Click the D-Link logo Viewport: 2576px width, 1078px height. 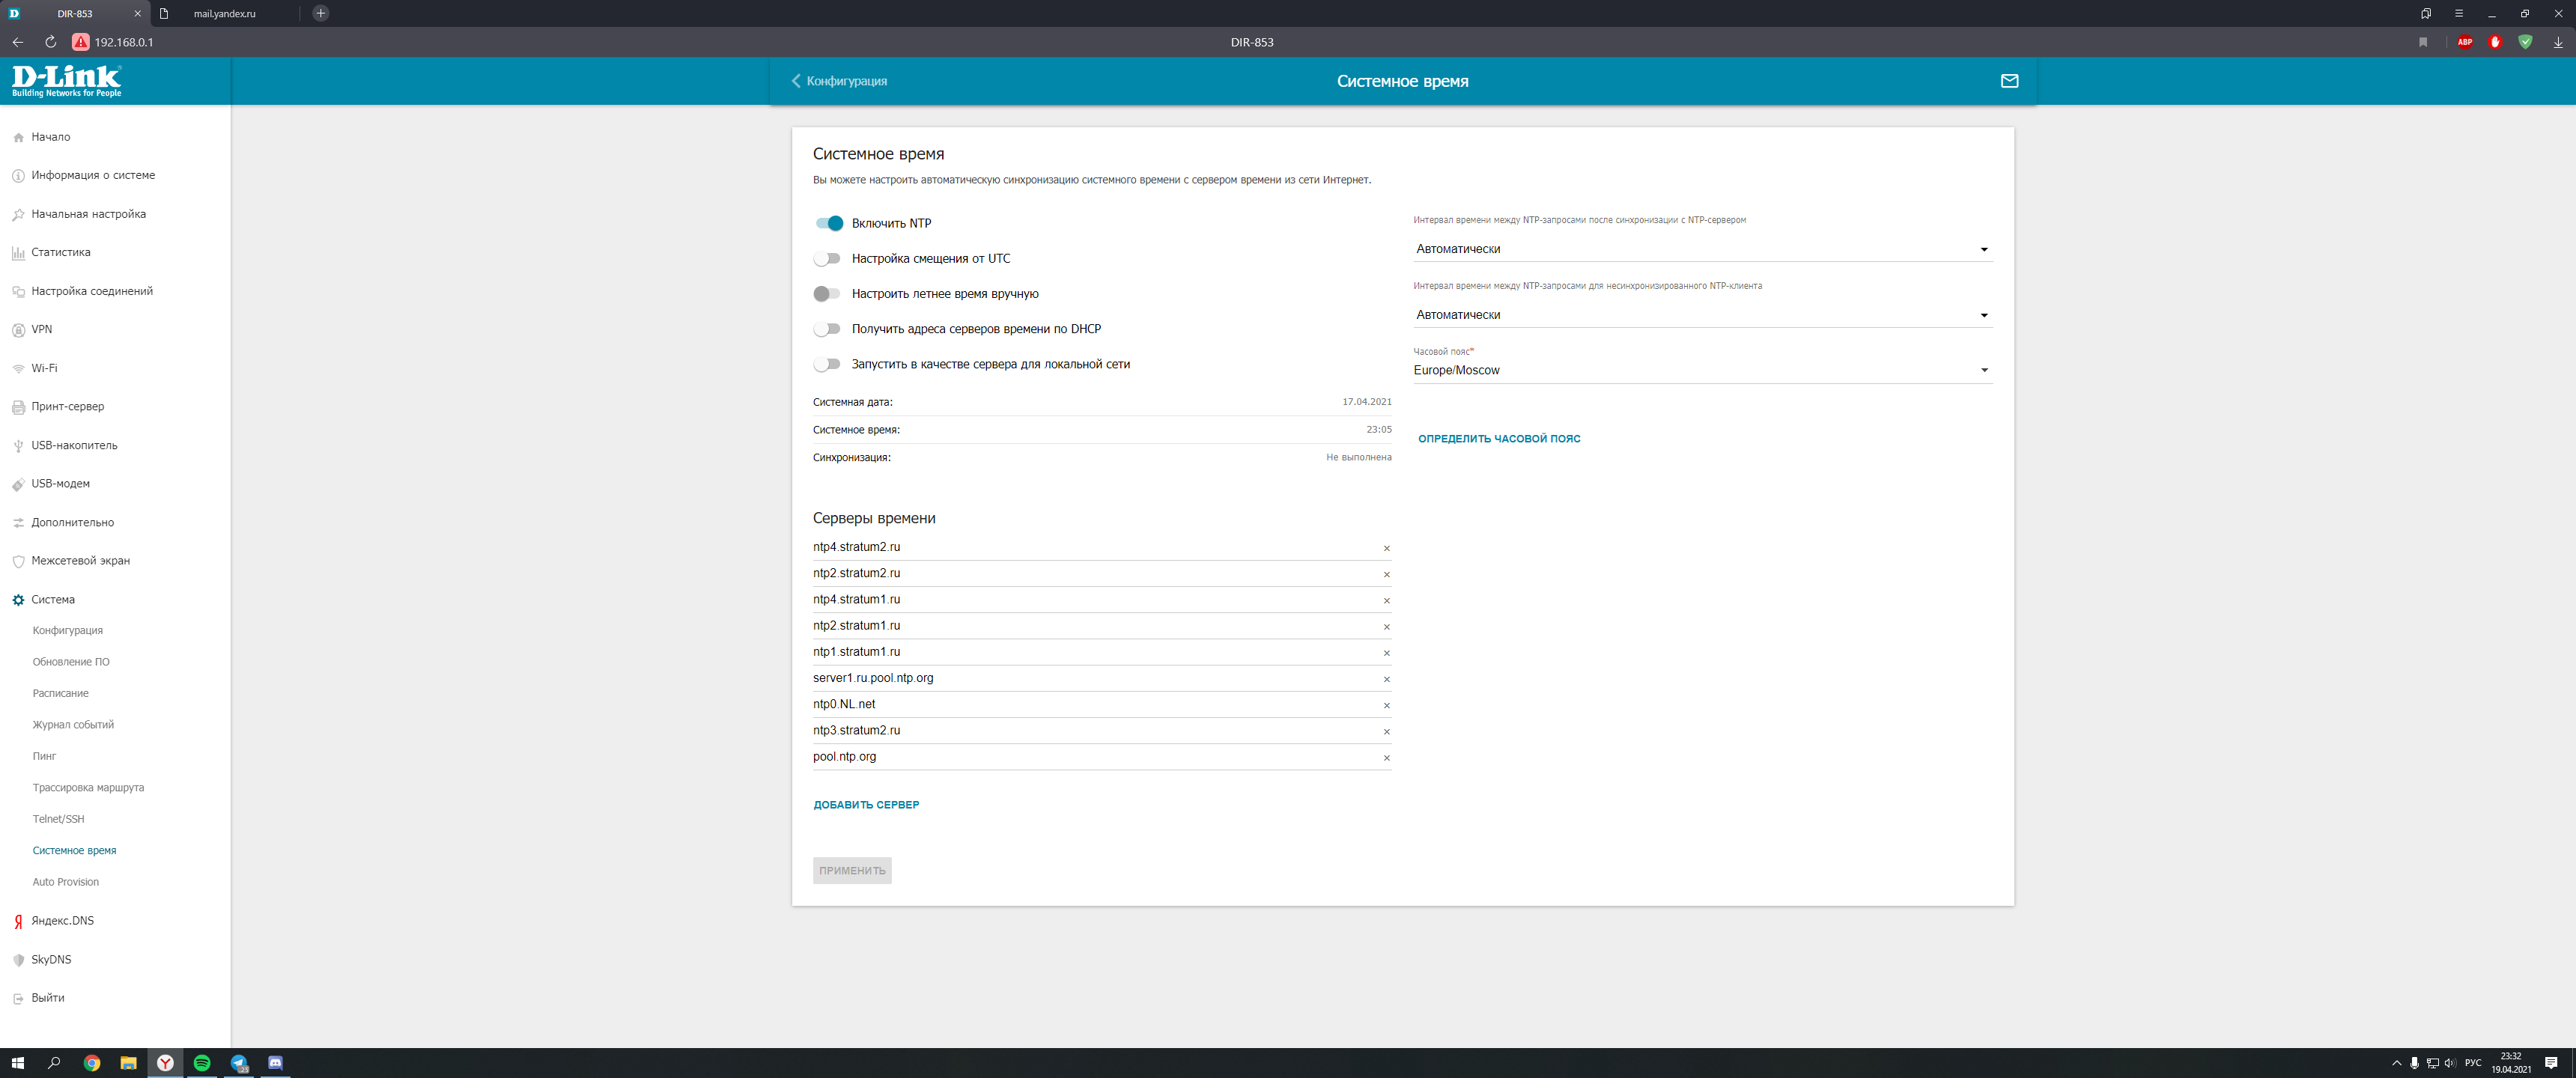tap(66, 81)
